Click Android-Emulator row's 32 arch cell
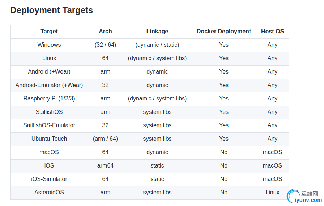The image size is (324, 206). [105, 85]
